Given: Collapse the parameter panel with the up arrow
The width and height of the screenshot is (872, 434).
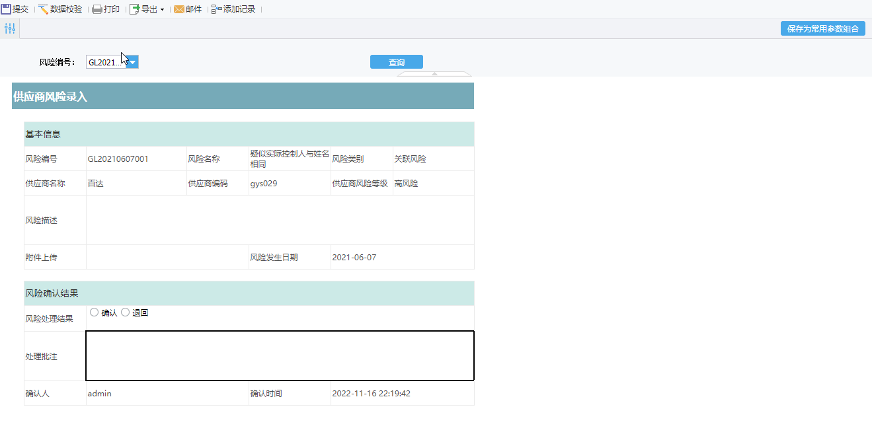Looking at the screenshot, I should pyautogui.click(x=434, y=74).
